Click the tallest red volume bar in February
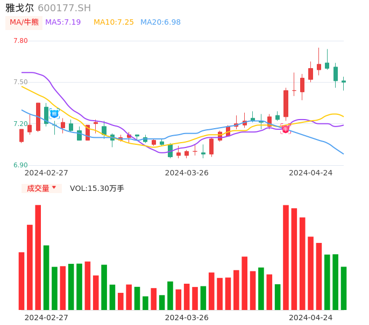The width and height of the screenshot is (369, 325). pos(38,257)
